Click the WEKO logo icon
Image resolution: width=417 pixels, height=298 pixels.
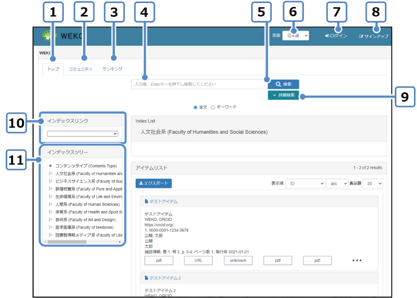(x=49, y=36)
